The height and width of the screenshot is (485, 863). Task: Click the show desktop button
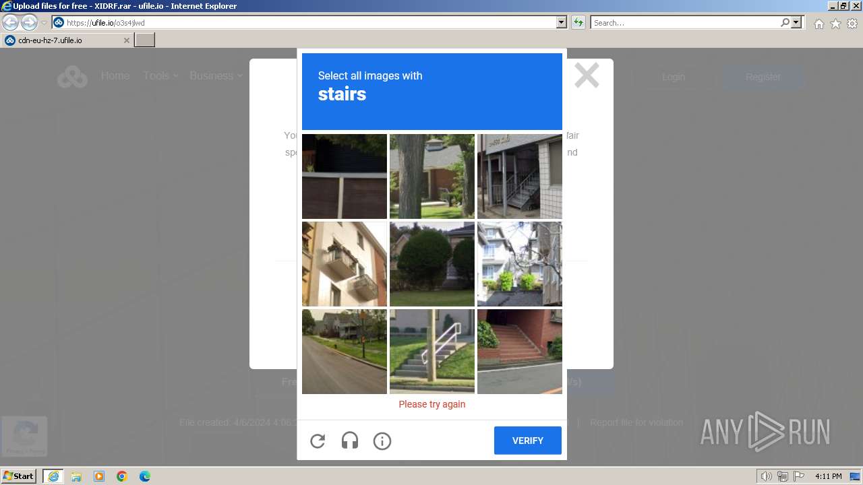[x=855, y=476]
